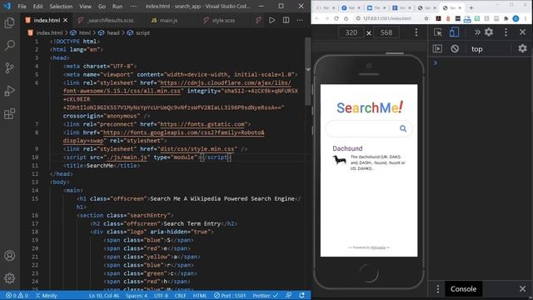Screen dimensions: 533x300
Task: Click Minify in the status bar
Action: coord(47,296)
